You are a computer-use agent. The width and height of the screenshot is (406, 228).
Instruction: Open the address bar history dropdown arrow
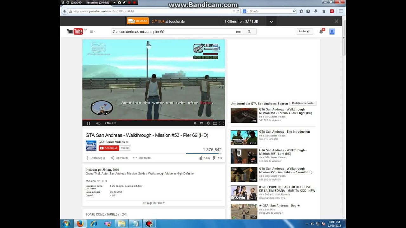click(234, 11)
